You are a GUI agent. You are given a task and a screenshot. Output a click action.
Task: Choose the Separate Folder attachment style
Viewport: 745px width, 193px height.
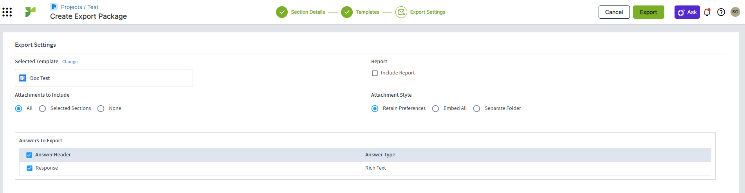click(476, 108)
